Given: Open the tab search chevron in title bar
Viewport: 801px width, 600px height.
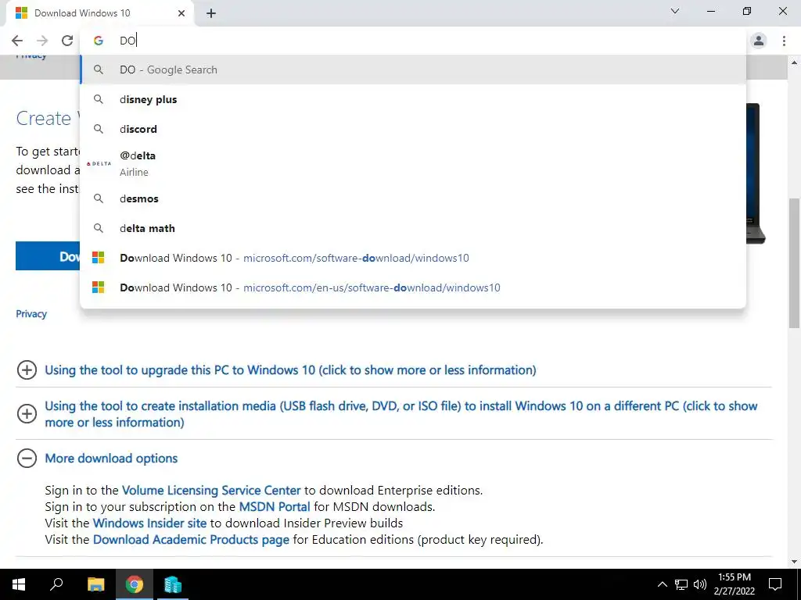Looking at the screenshot, I should 675,11.
